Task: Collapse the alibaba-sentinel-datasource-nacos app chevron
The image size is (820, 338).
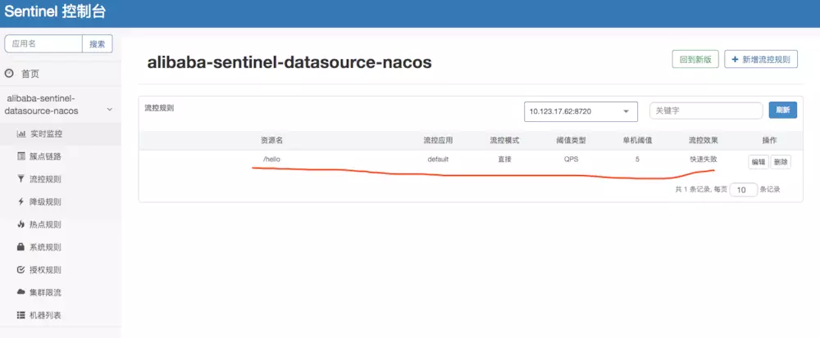Action: 109,110
